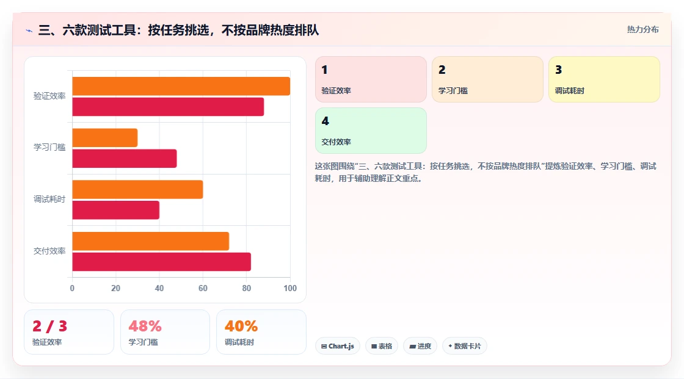Click the description paragraph starting 这张图围绕
The height and width of the screenshot is (379, 684).
point(486,172)
